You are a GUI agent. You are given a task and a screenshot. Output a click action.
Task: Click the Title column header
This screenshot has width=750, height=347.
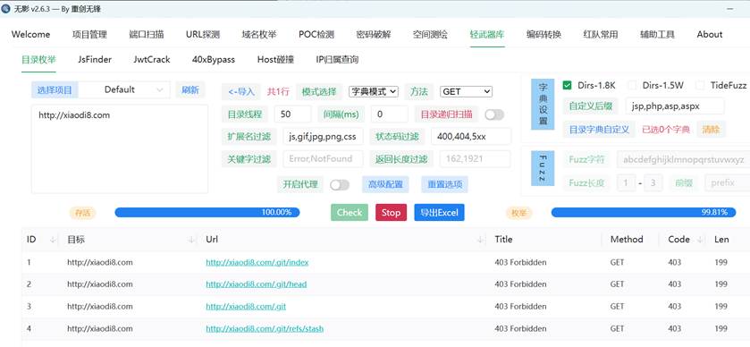(x=503, y=240)
